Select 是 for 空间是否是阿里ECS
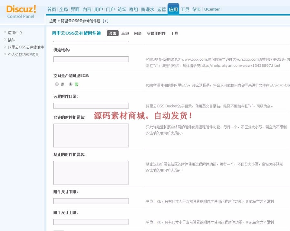The width and height of the screenshot is (290, 231). tap(57, 84)
